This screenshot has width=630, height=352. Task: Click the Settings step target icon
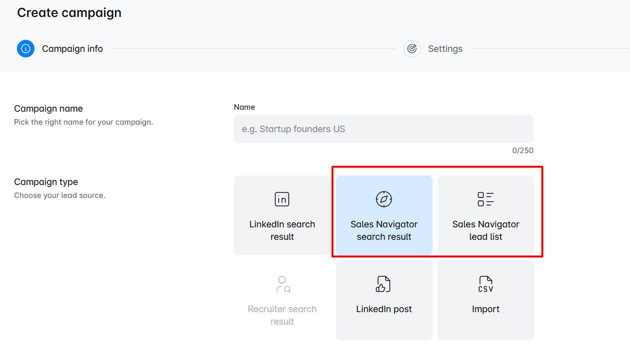[x=412, y=48]
